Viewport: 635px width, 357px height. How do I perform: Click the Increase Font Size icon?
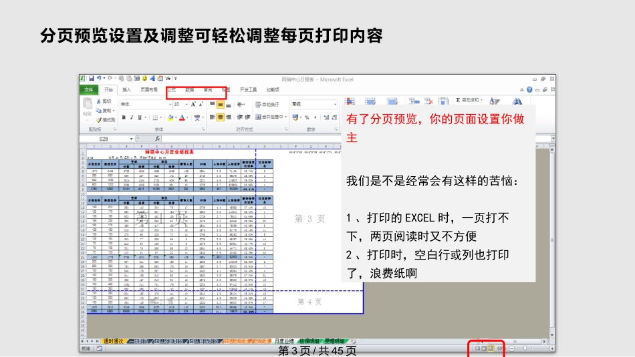[x=193, y=104]
